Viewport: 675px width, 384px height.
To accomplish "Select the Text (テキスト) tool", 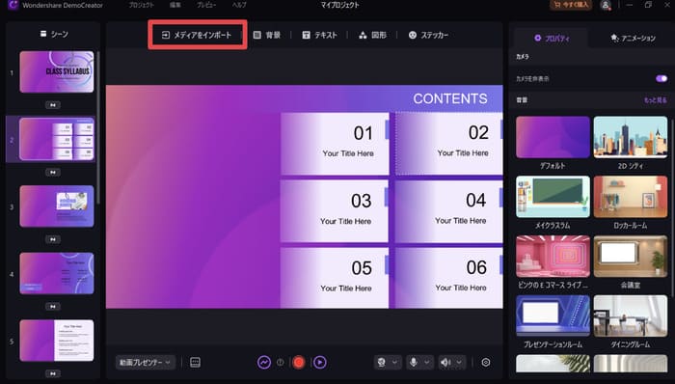I will pyautogui.click(x=319, y=35).
